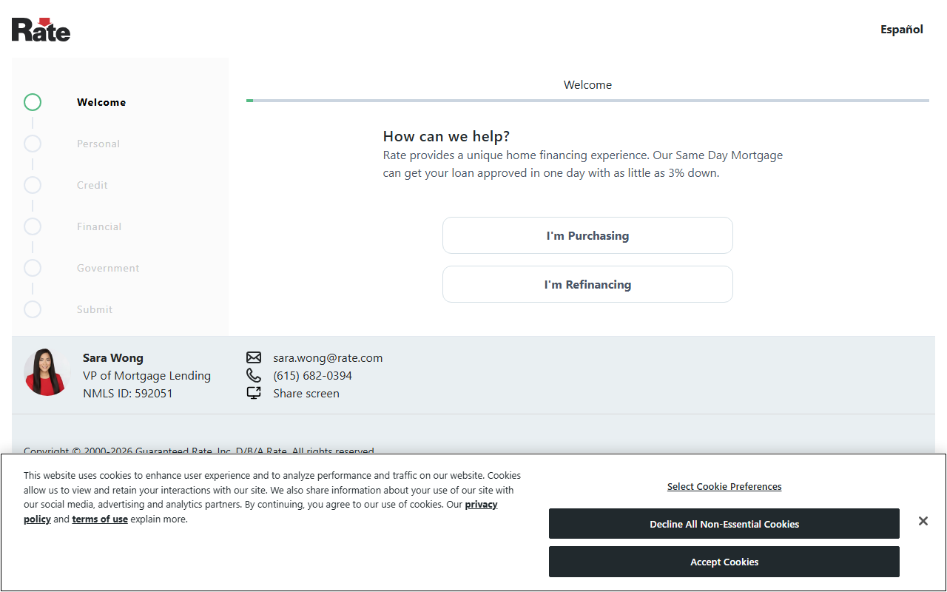
Task: Choose I'm Refinancing
Action: tap(587, 284)
